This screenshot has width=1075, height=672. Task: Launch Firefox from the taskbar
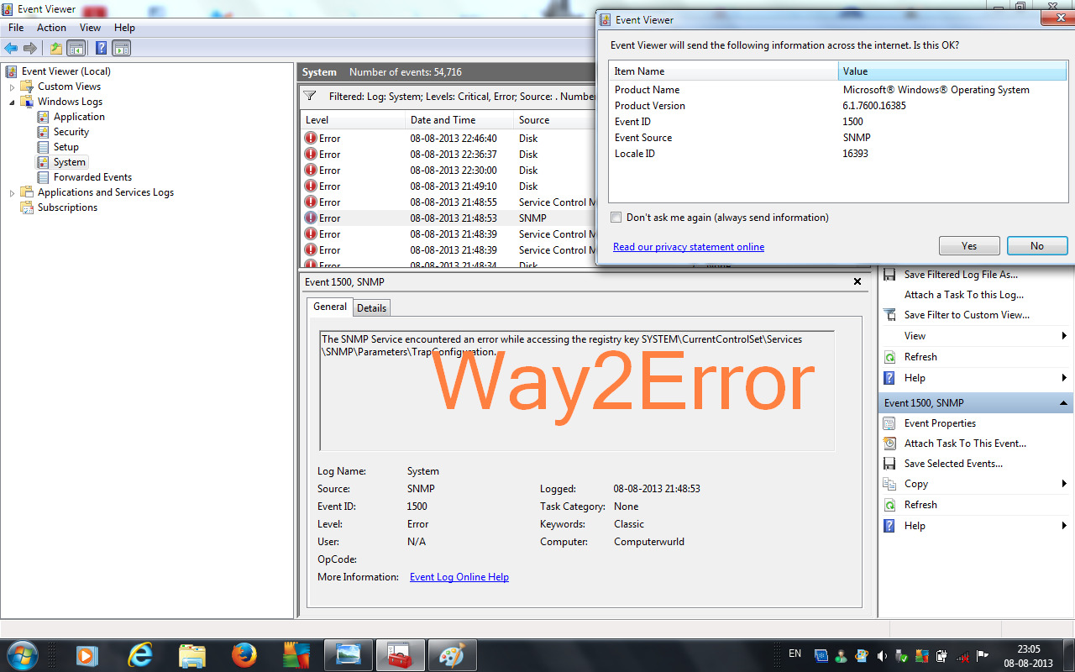pyautogui.click(x=244, y=654)
